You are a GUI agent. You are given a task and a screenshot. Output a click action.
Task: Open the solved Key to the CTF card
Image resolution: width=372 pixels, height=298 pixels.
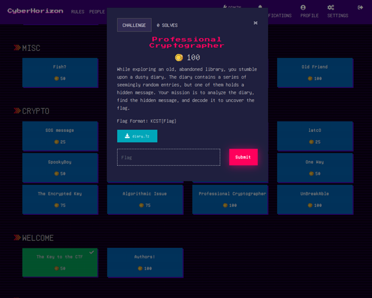(60, 262)
